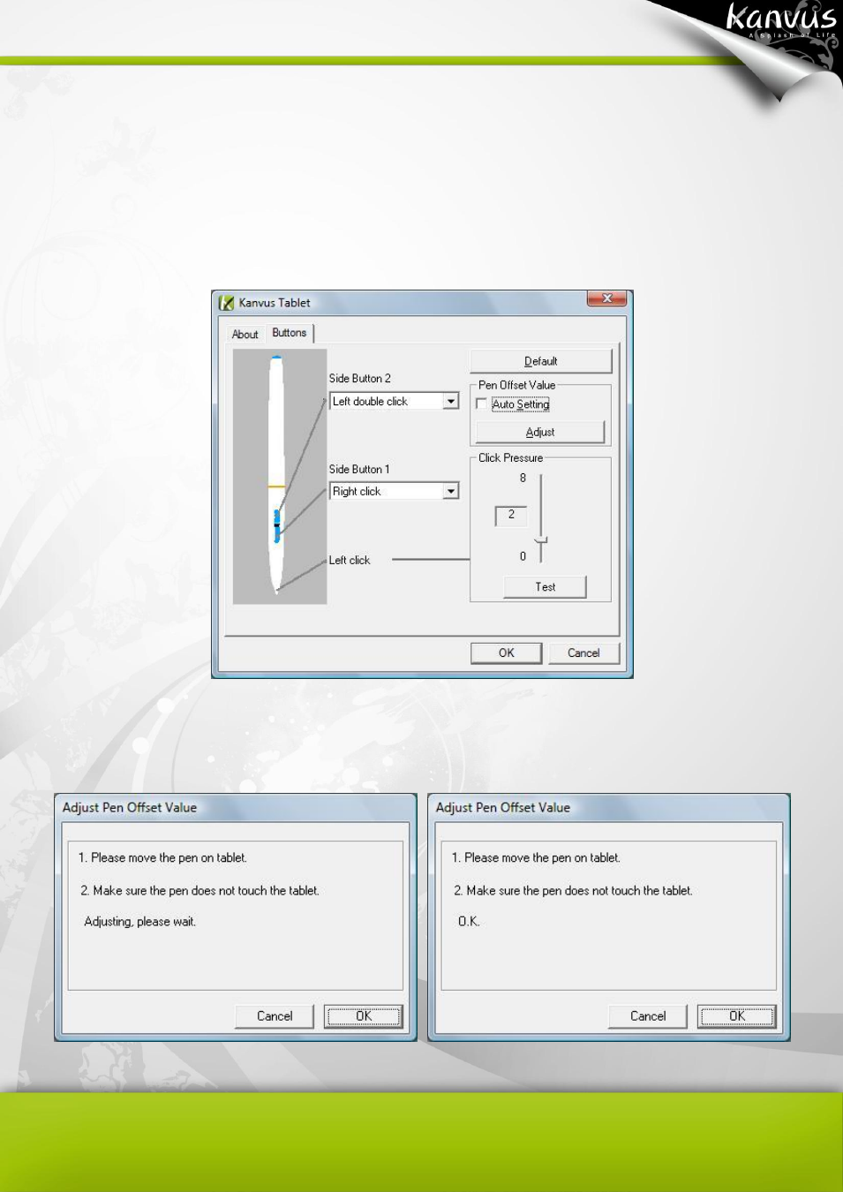The image size is (843, 1192).
Task: Click the Test button under Click Pressure
Action: coord(545,587)
